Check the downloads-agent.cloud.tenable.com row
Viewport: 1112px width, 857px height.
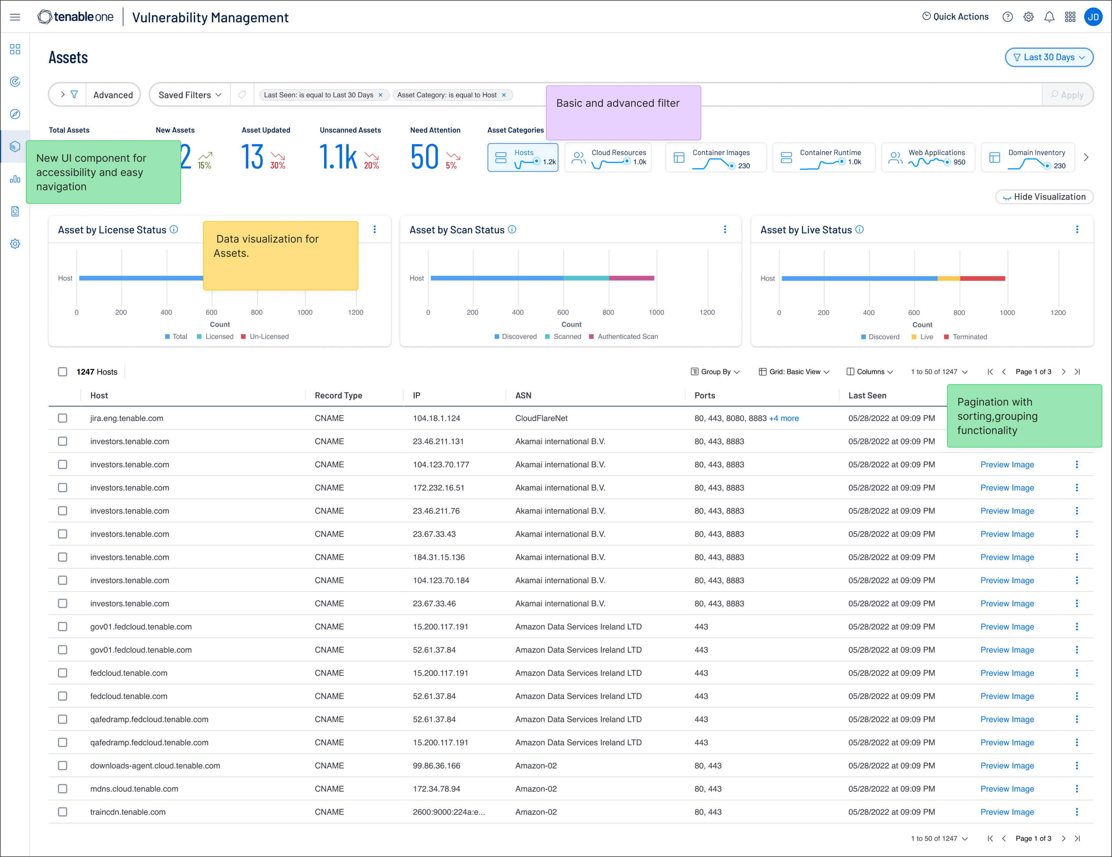pyautogui.click(x=62, y=766)
